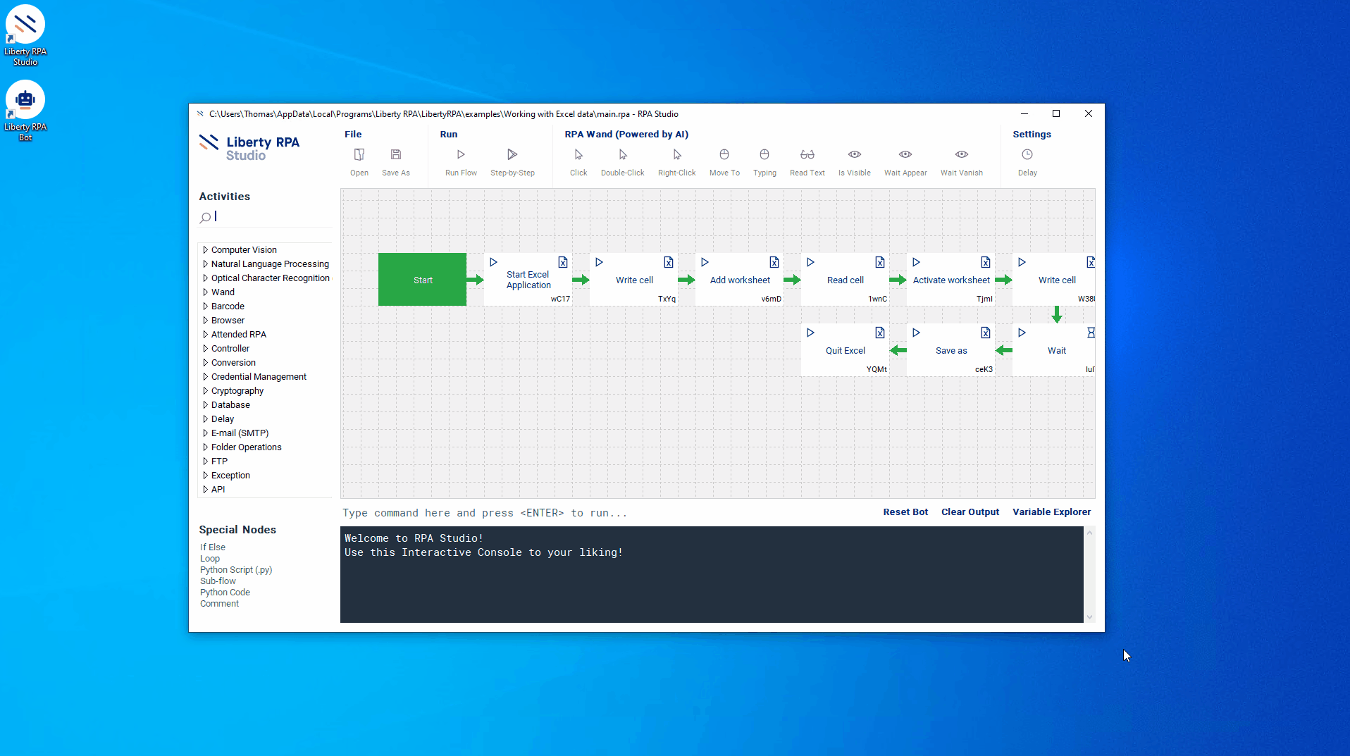Click the Save As icon

coord(395,155)
